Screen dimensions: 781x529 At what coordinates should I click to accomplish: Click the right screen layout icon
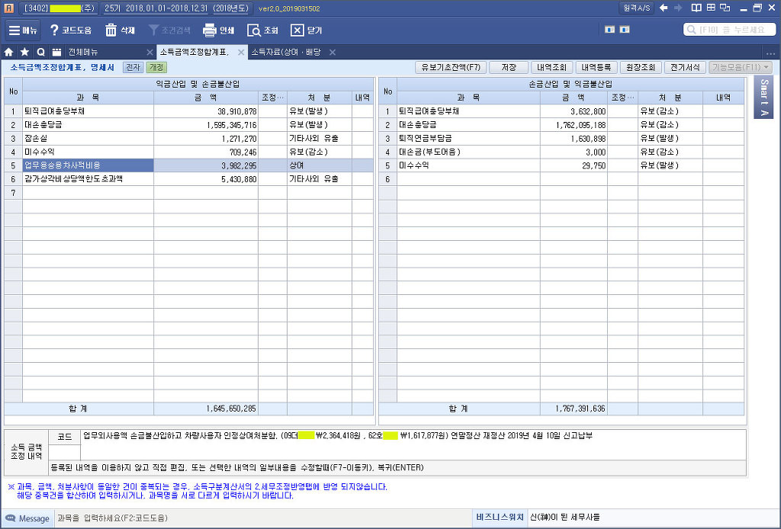625,30
